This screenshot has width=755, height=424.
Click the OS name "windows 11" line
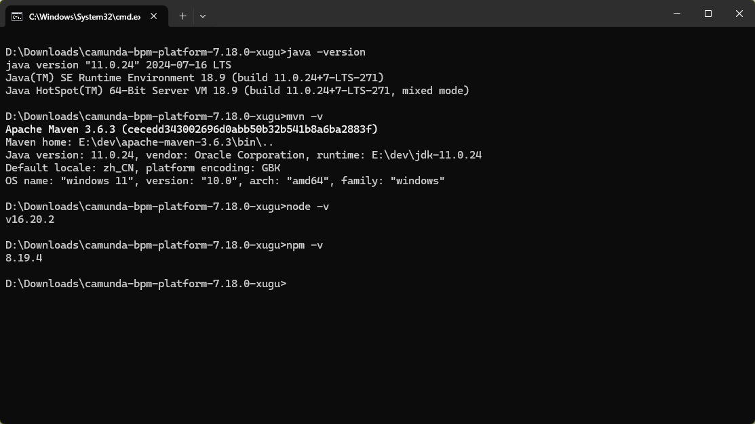[225, 181]
